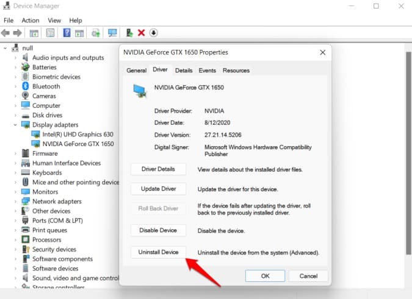Image resolution: width=412 pixels, height=299 pixels.
Task: Confirm with the OK button
Action: (x=265, y=276)
